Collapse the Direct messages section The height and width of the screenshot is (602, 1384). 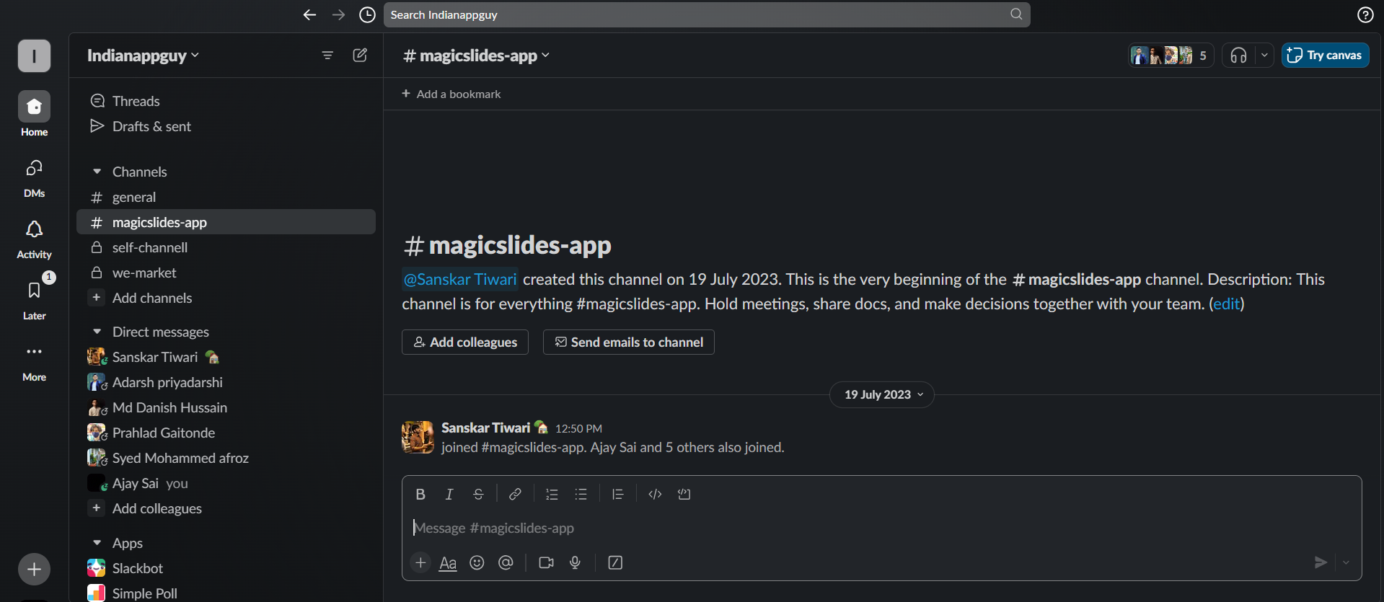coord(97,332)
